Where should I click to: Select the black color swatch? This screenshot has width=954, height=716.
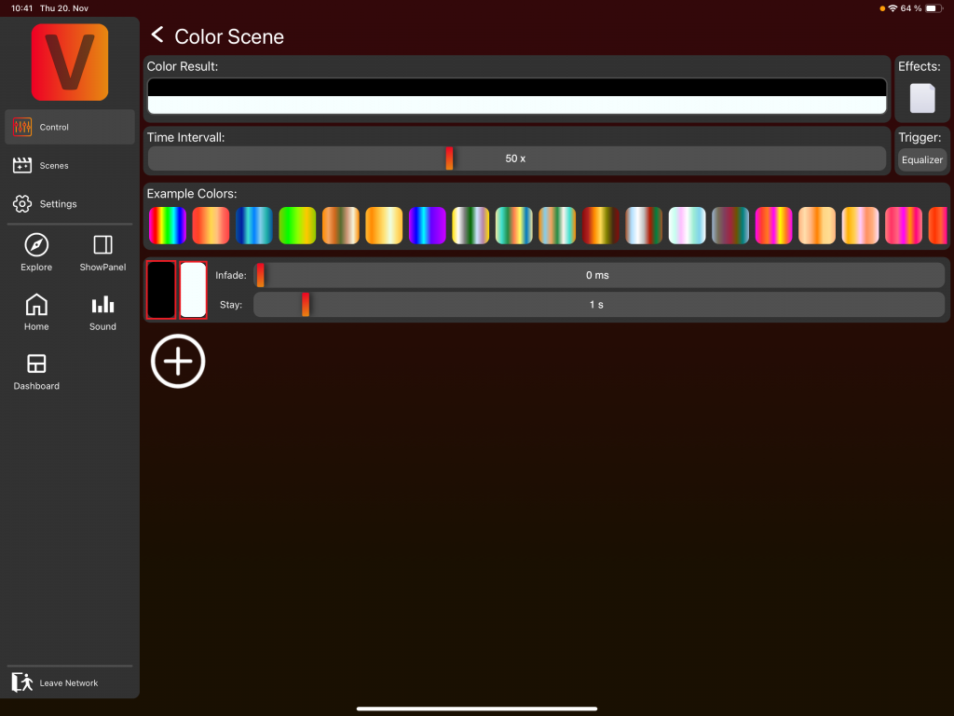point(161,290)
